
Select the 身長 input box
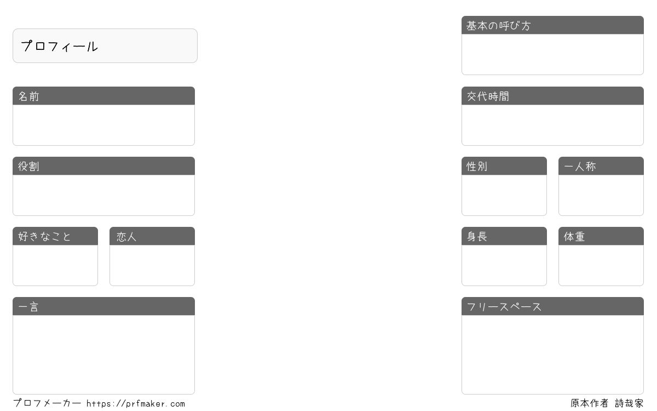504,265
